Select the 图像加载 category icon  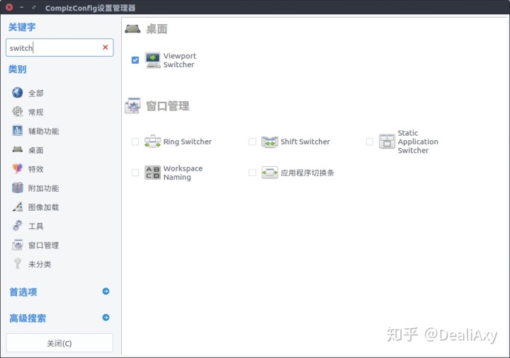(x=18, y=207)
